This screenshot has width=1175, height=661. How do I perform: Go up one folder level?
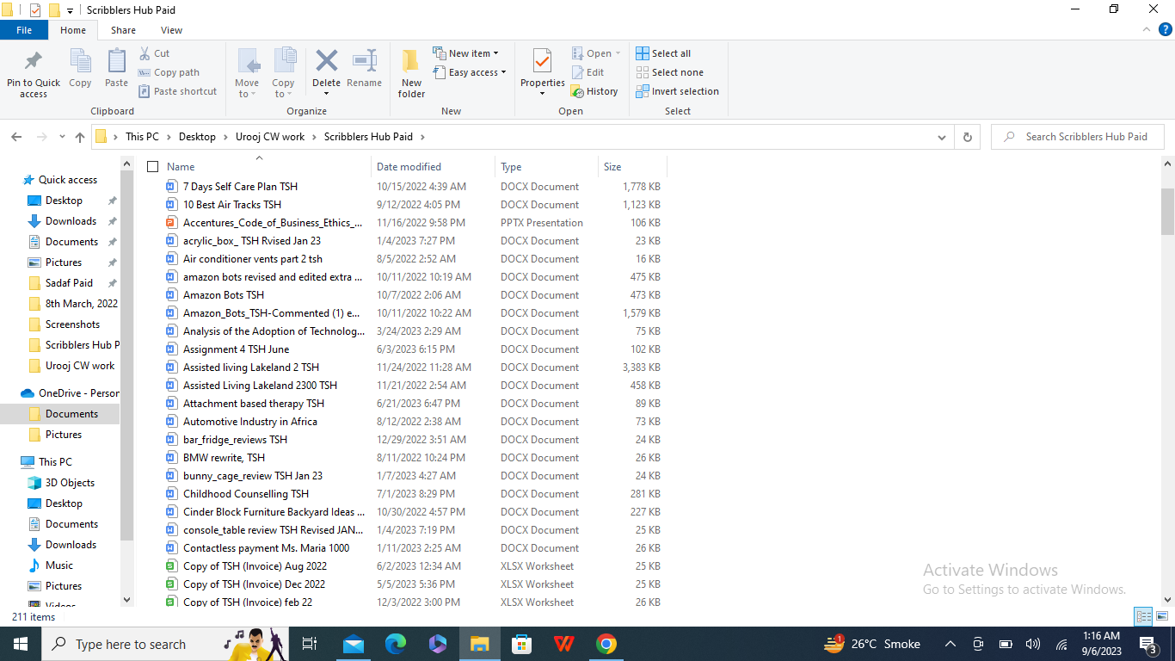(80, 137)
